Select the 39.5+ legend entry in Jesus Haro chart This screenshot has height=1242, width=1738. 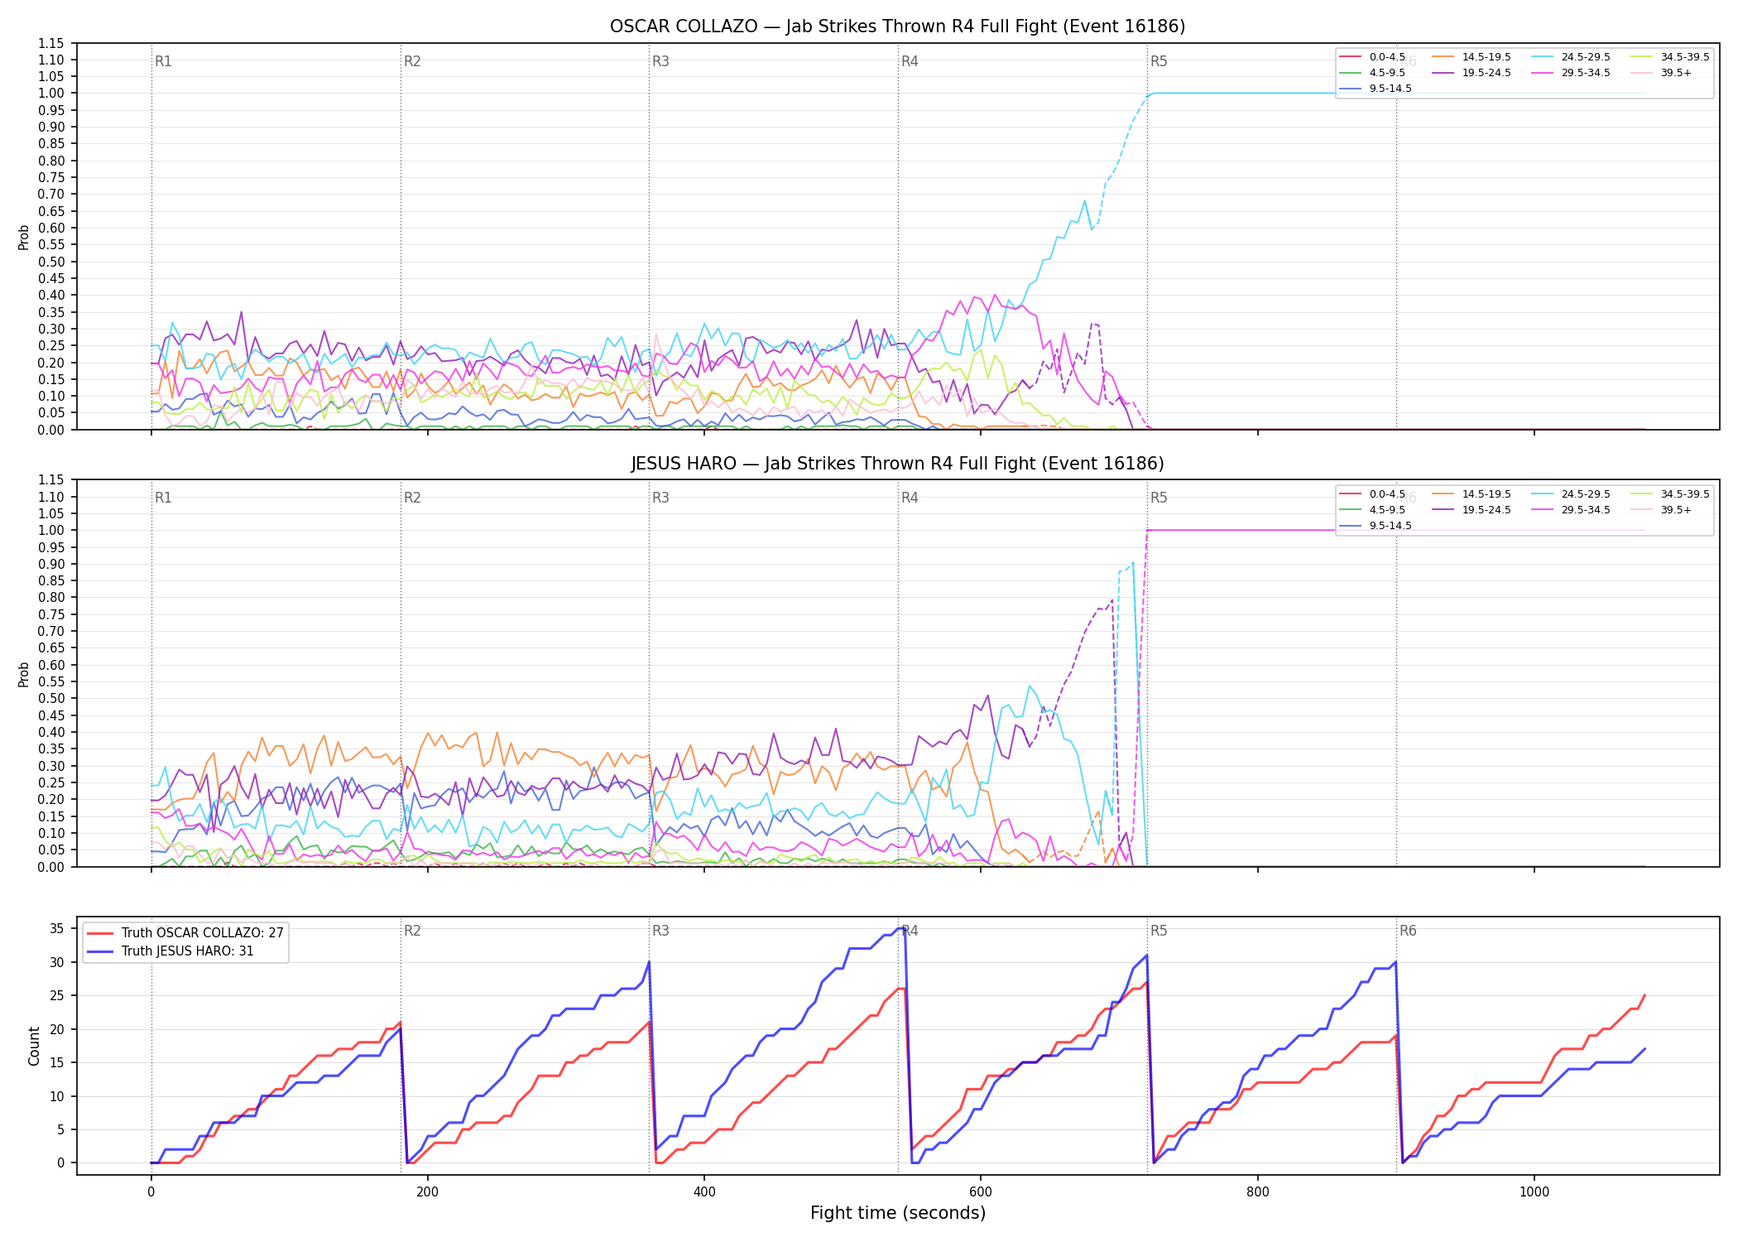pyautogui.click(x=1661, y=510)
